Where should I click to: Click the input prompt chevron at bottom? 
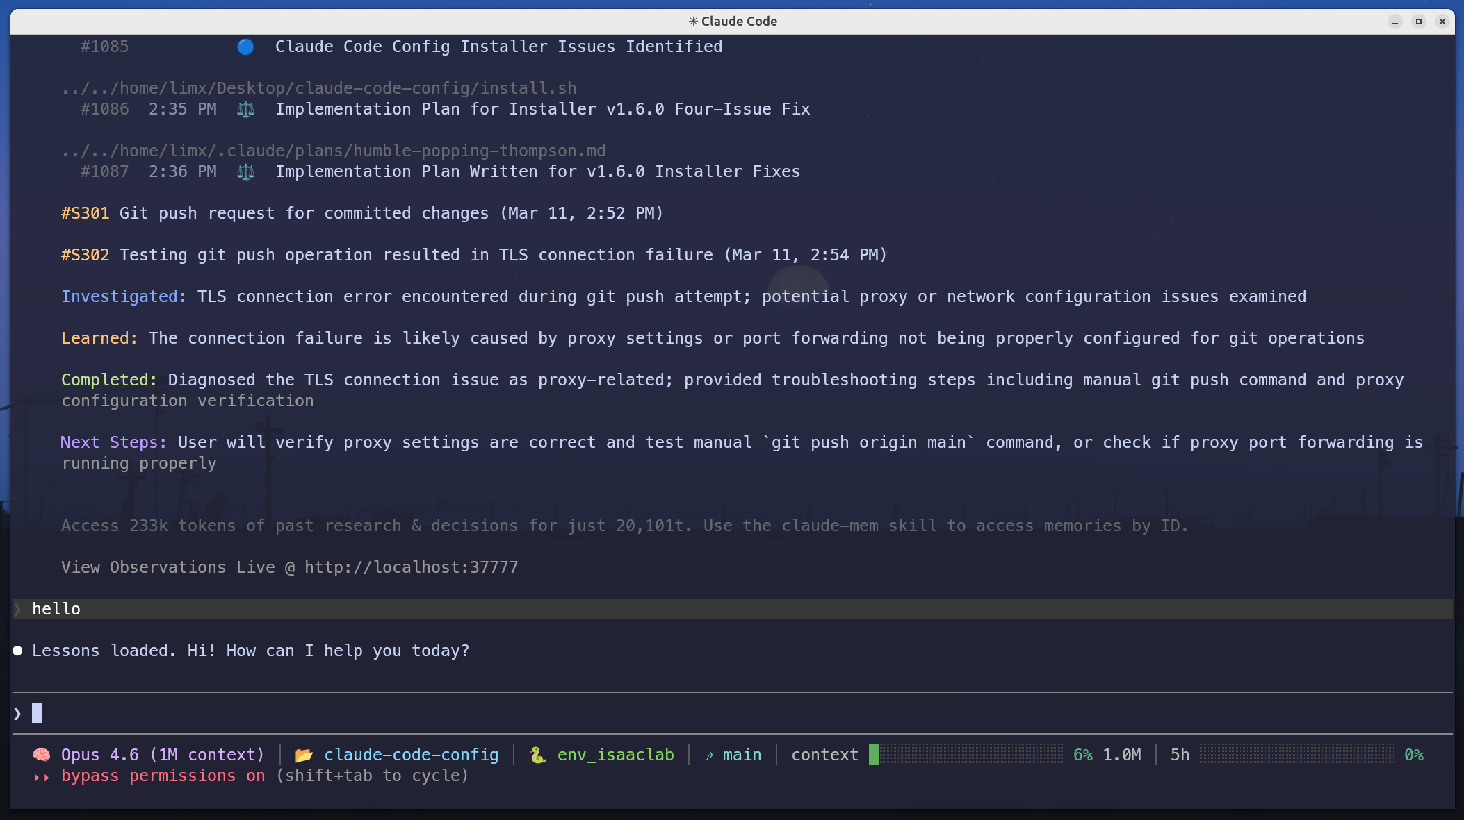[17, 713]
